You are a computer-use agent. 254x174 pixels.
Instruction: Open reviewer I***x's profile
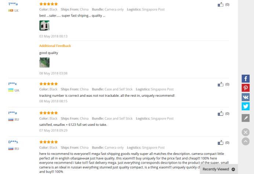(x=12, y=84)
